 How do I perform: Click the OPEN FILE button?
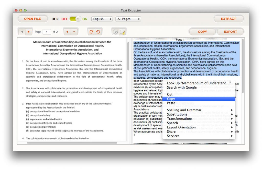pyautogui.click(x=32, y=19)
